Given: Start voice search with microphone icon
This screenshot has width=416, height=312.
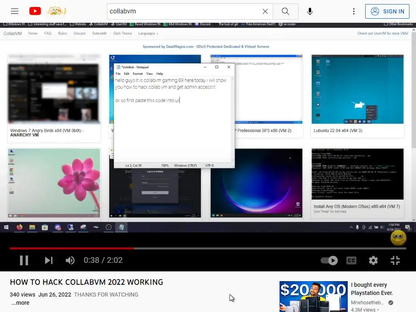Looking at the screenshot, I should [310, 11].
